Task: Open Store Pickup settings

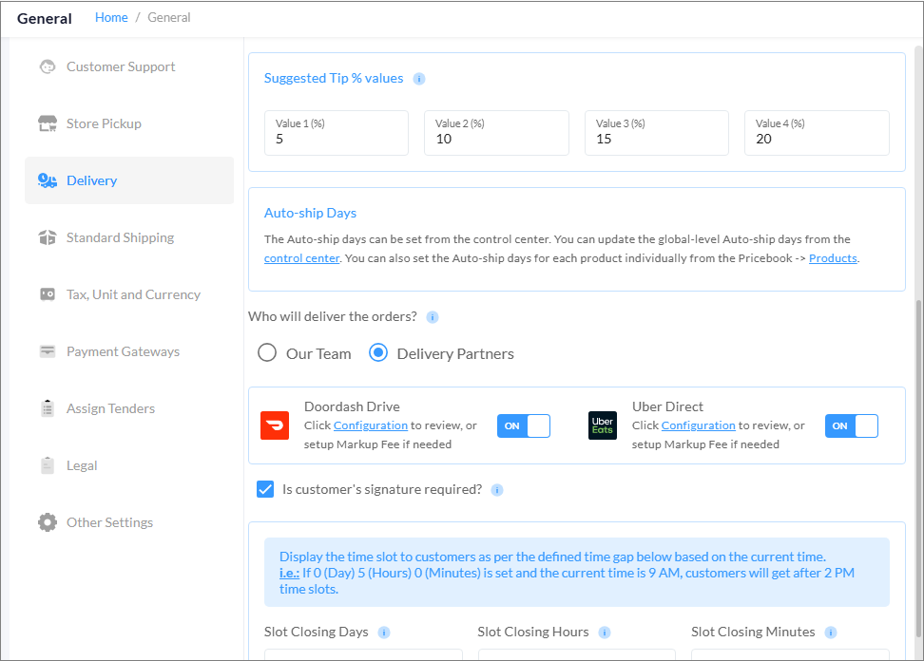Action: [129, 123]
